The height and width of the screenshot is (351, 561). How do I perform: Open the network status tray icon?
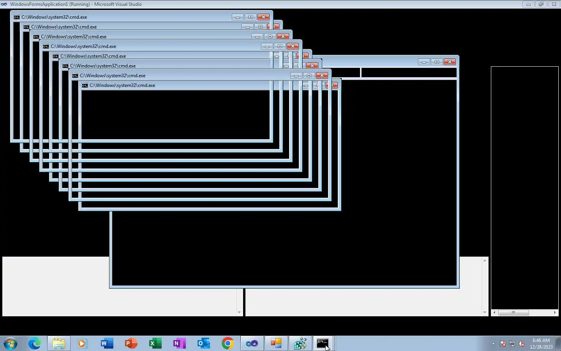[x=512, y=344]
